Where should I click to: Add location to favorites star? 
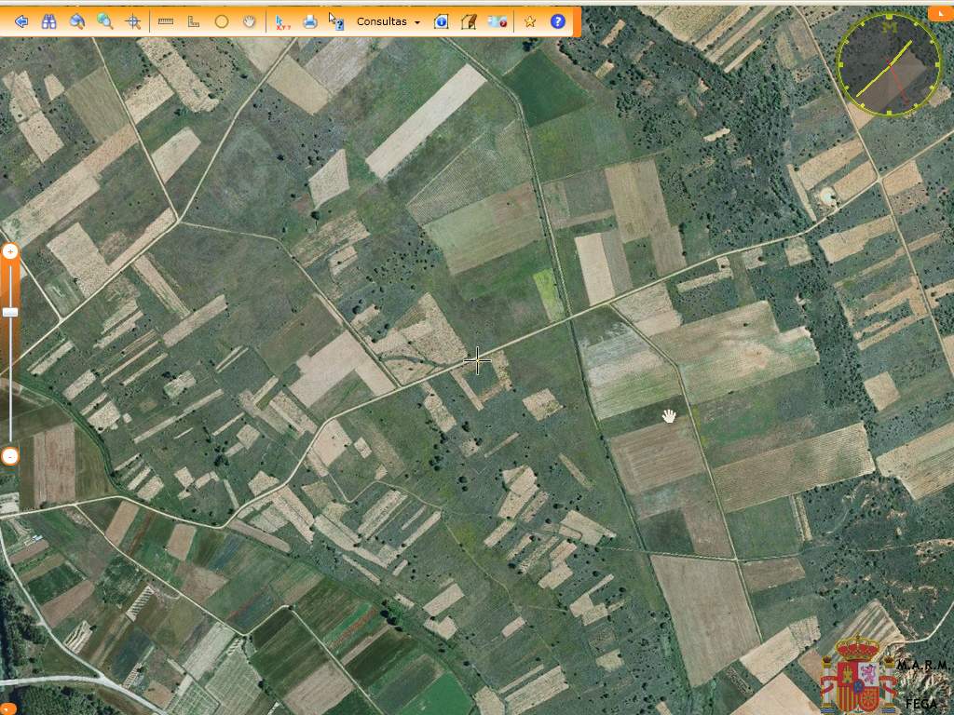pyautogui.click(x=530, y=21)
